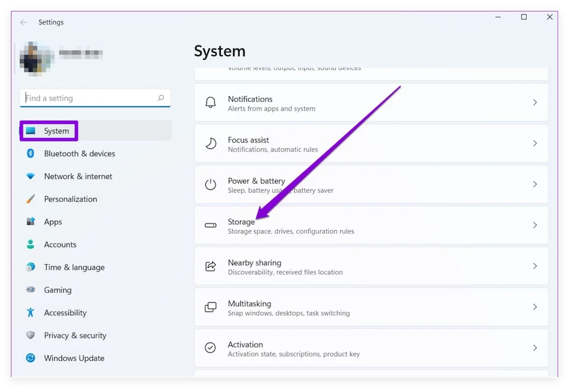Expand the Nearby sharing chevron
This screenshot has height=388, width=569.
[535, 266]
